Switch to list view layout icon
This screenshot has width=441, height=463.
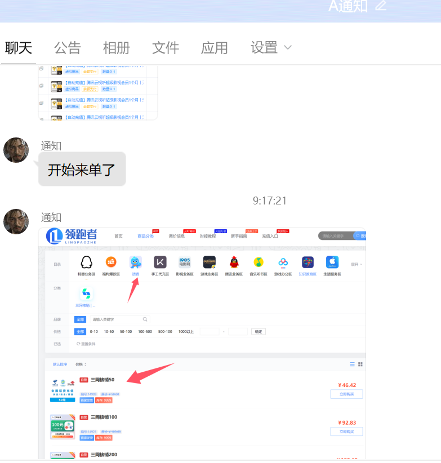coord(353,364)
